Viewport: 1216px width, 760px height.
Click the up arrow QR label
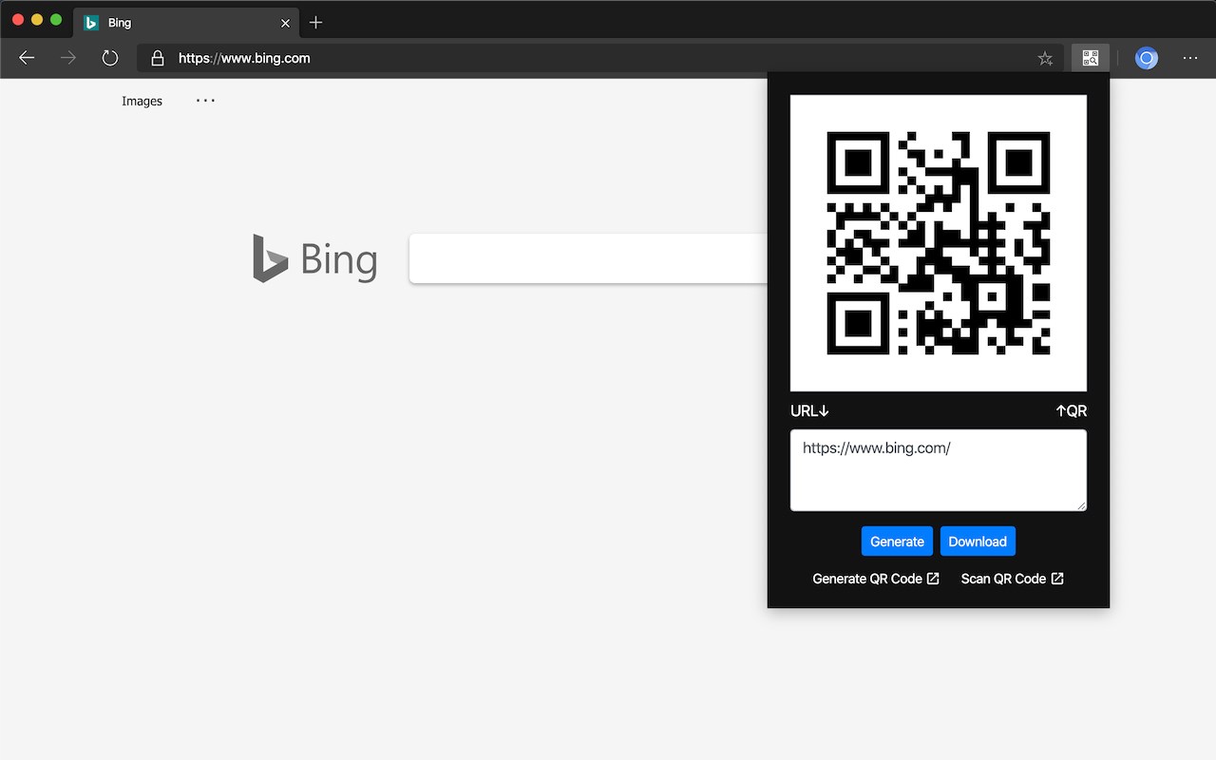(x=1071, y=410)
